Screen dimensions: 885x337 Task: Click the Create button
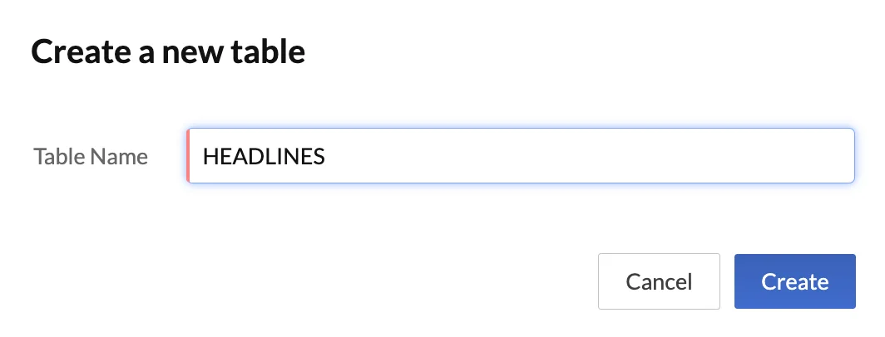[x=794, y=281]
